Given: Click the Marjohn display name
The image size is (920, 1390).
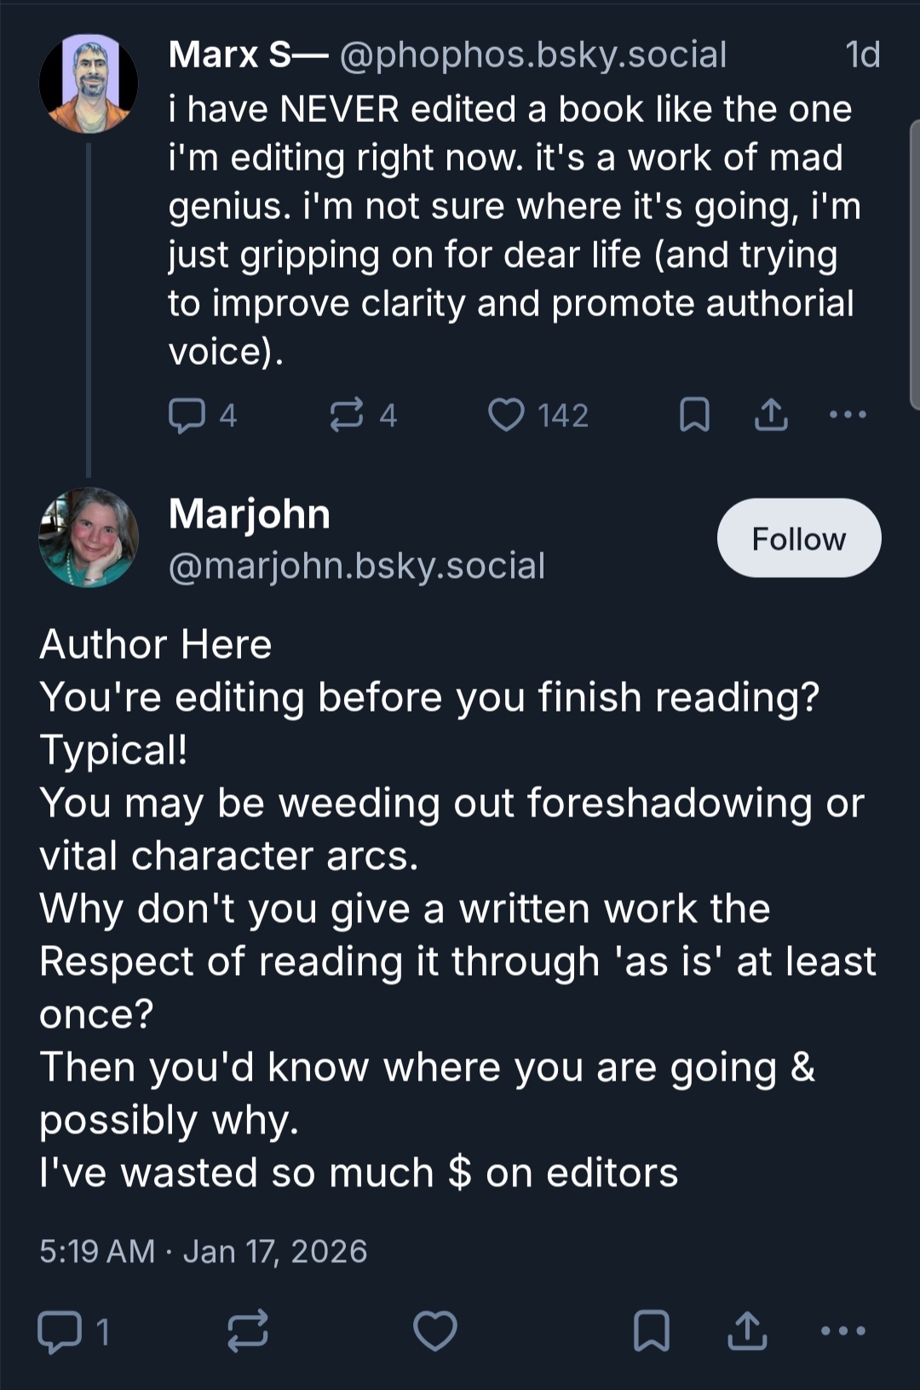Looking at the screenshot, I should pos(250,514).
